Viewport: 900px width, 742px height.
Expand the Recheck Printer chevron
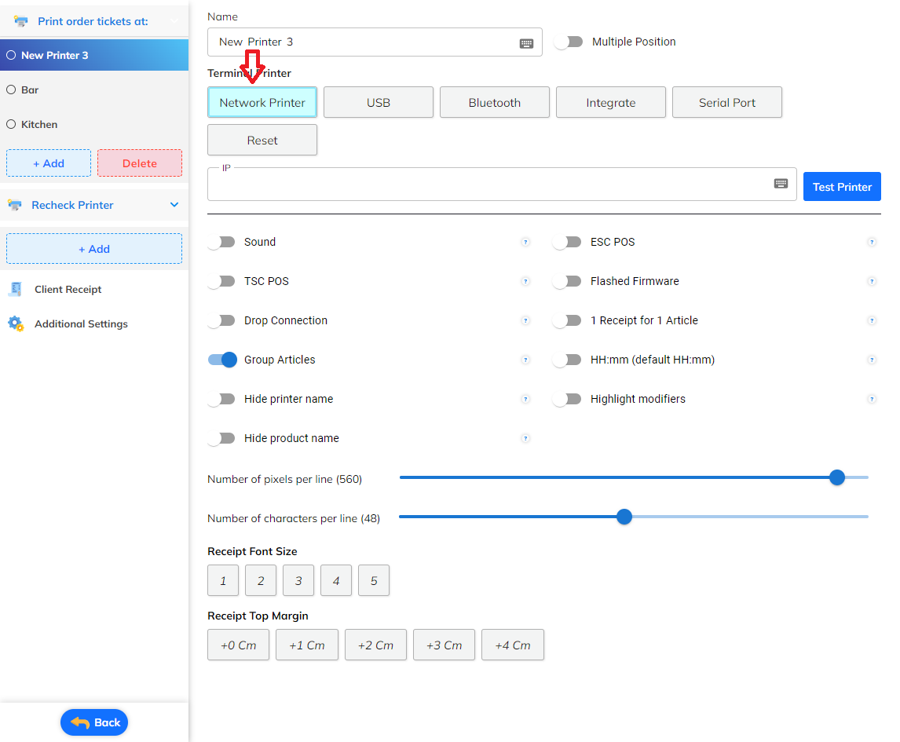pyautogui.click(x=174, y=205)
